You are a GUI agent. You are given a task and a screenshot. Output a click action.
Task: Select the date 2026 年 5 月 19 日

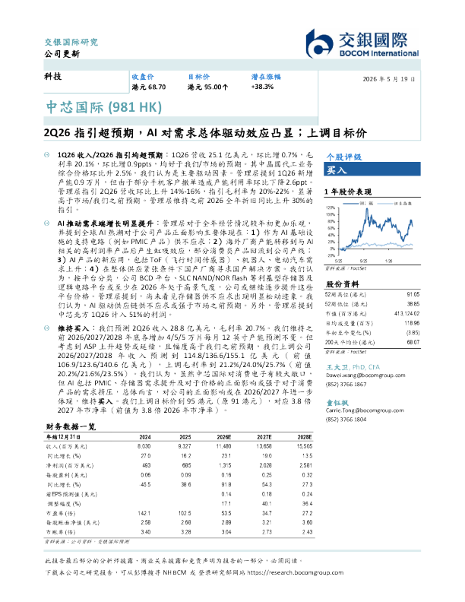point(389,79)
